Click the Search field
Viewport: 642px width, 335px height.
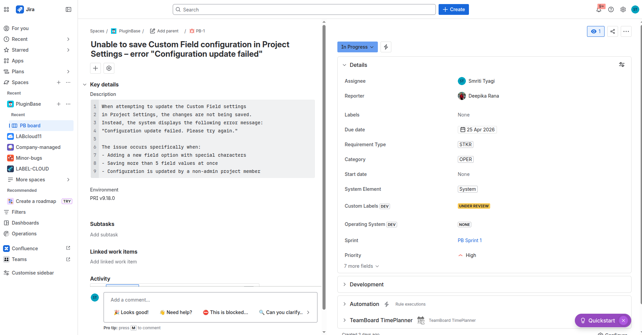click(304, 9)
